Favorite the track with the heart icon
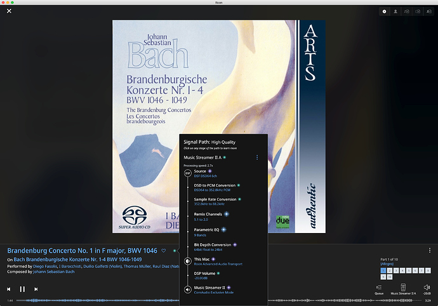Viewport: 438px width, 306px height. [164, 251]
